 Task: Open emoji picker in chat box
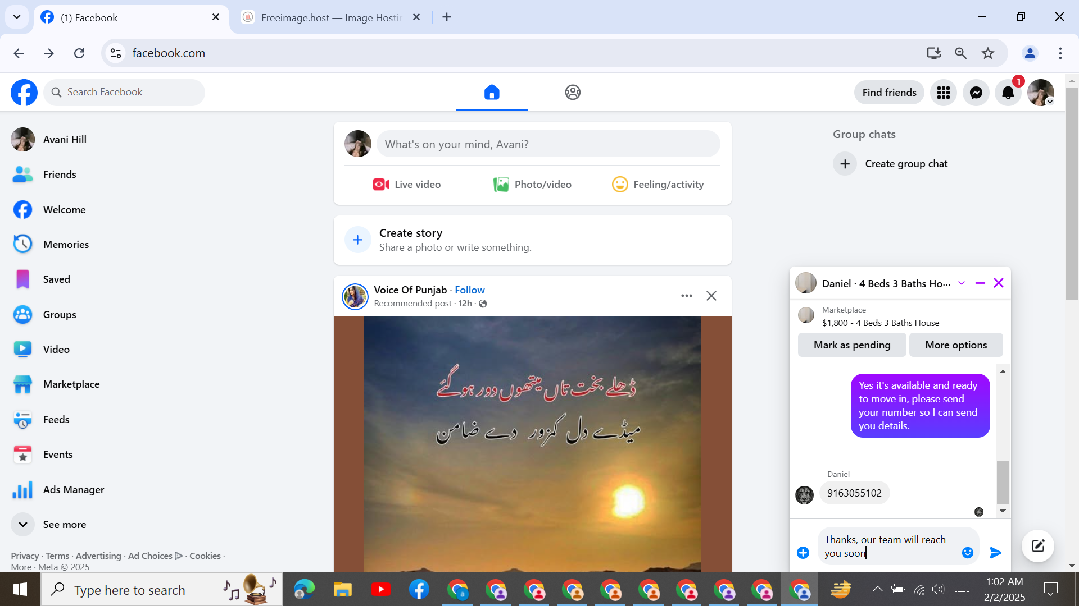(x=967, y=553)
